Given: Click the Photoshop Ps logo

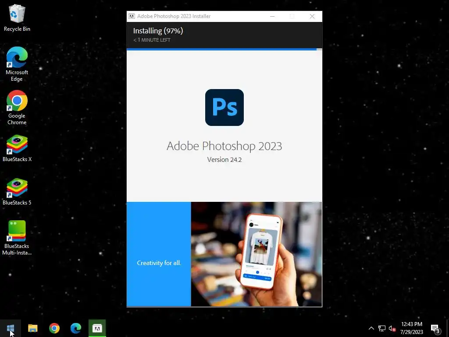Looking at the screenshot, I should coord(224,108).
